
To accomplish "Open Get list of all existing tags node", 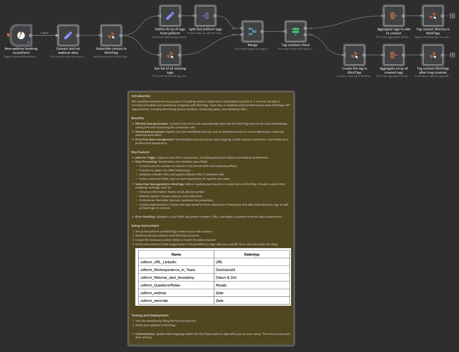I will 170,55.
